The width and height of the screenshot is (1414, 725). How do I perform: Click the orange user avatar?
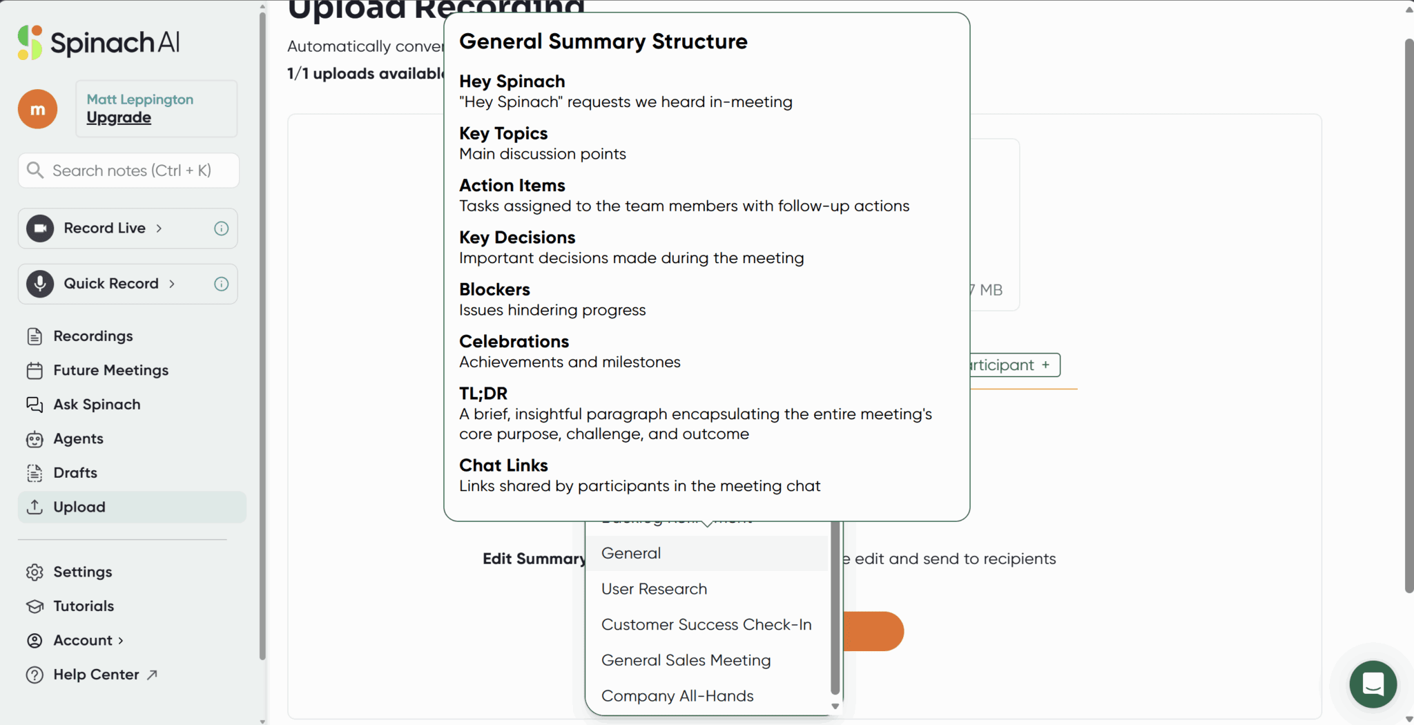click(x=38, y=109)
